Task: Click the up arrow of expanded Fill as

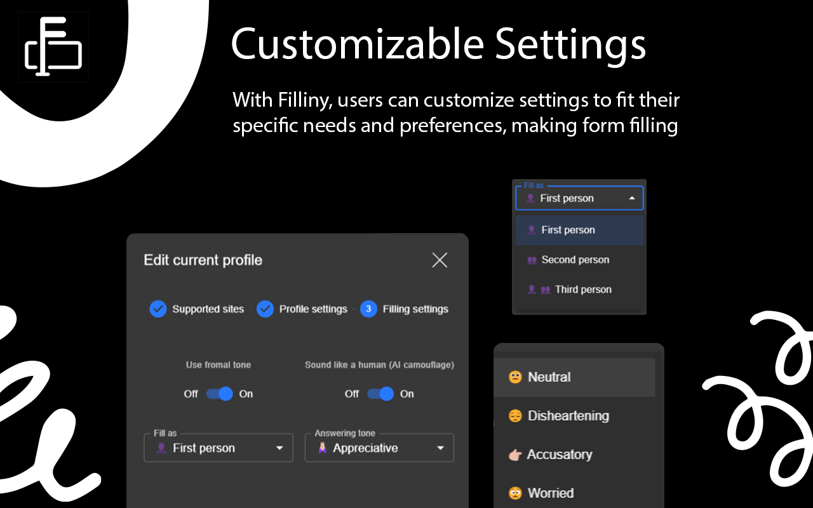Action: coord(631,198)
